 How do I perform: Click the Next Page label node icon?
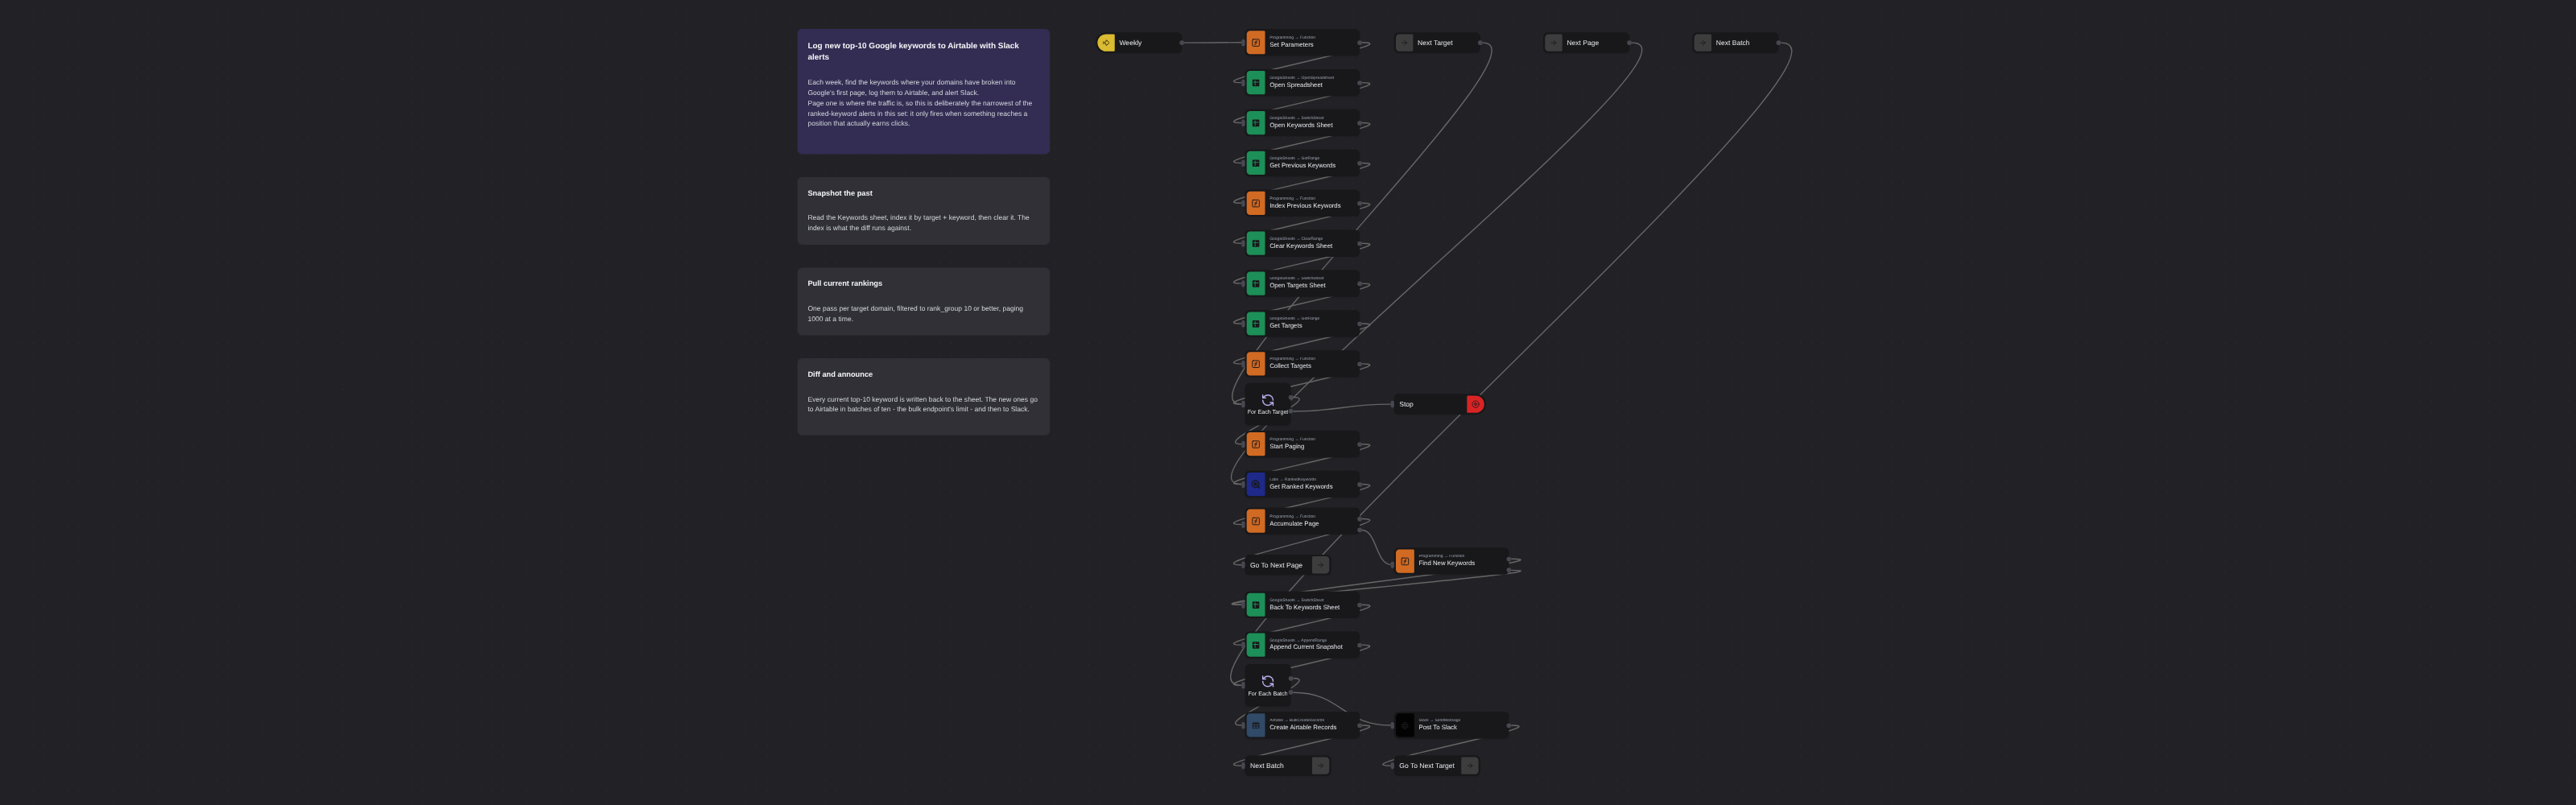1553,43
